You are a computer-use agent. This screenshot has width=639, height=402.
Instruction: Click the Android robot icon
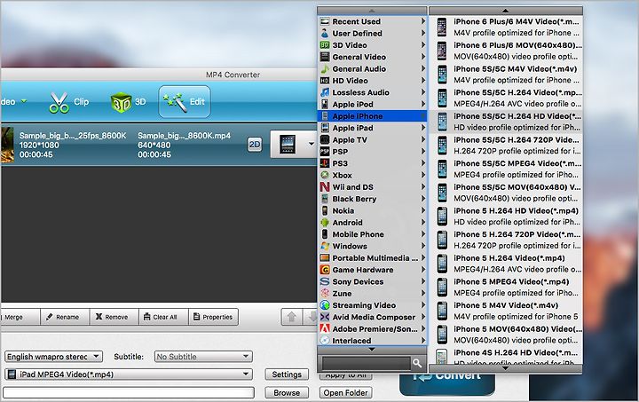325,222
